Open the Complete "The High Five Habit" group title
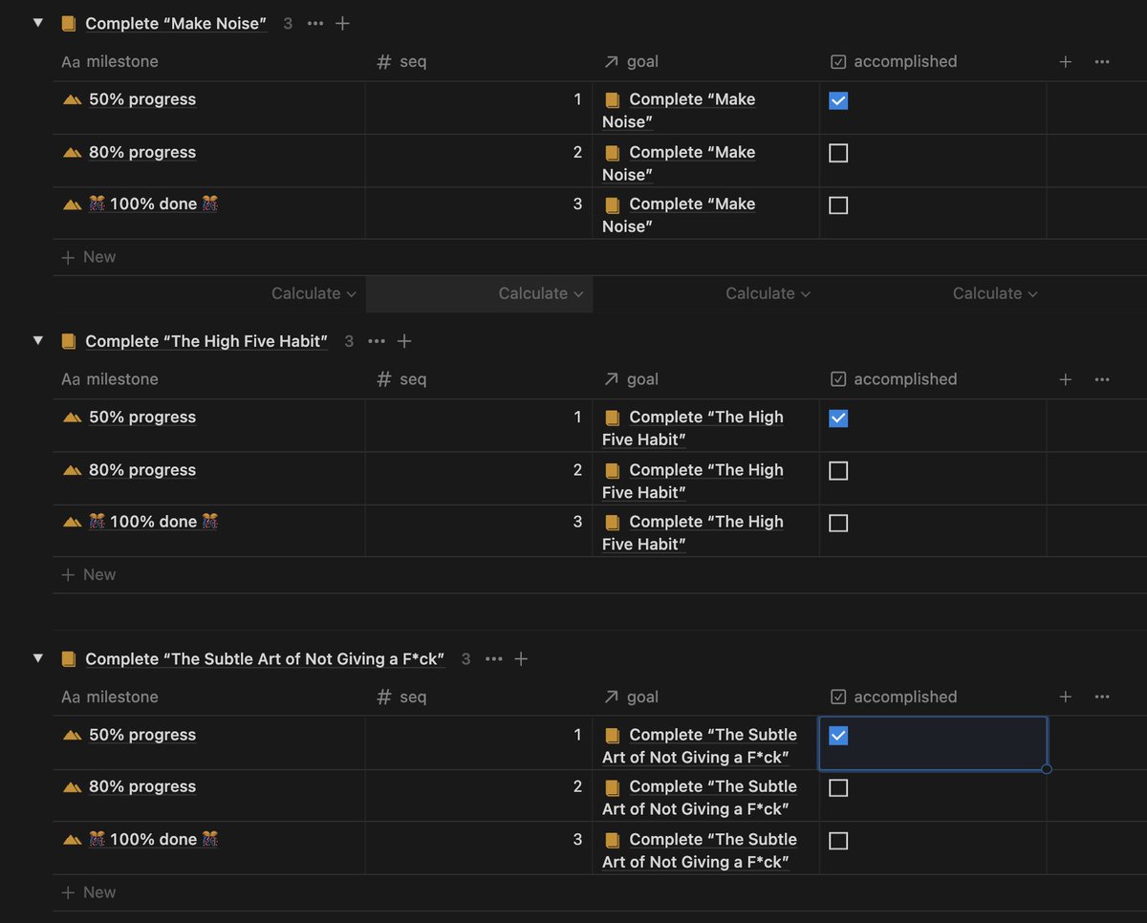 [x=206, y=341]
